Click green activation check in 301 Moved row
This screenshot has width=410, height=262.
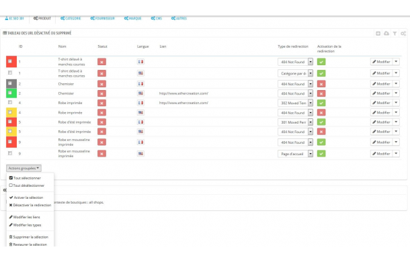tap(321, 122)
